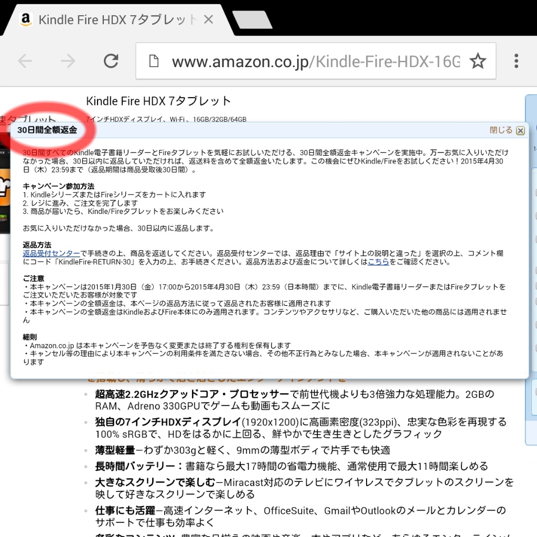
Task: Click the 大きなスクリーンで楽しむ bullet text
Action: click(305, 488)
